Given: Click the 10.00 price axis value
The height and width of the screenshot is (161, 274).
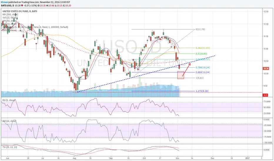Looking at the screenshot, I should pyautogui.click(x=266, y=73).
